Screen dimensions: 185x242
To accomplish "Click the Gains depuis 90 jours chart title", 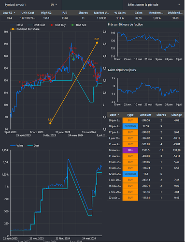I will coord(122,70).
